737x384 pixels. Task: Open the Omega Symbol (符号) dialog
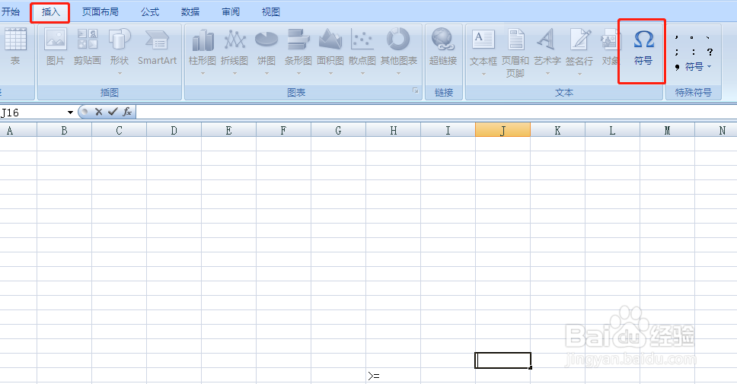(643, 47)
